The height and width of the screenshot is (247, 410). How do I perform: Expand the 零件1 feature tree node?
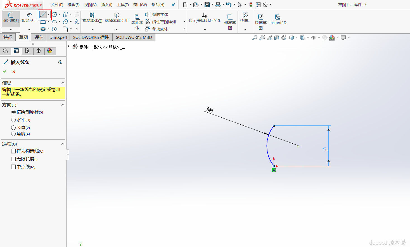point(69,46)
